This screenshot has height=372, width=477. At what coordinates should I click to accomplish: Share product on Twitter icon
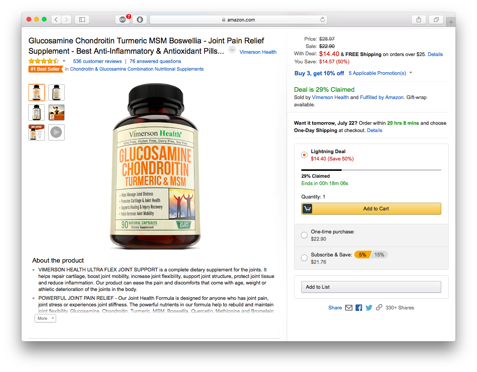369,308
